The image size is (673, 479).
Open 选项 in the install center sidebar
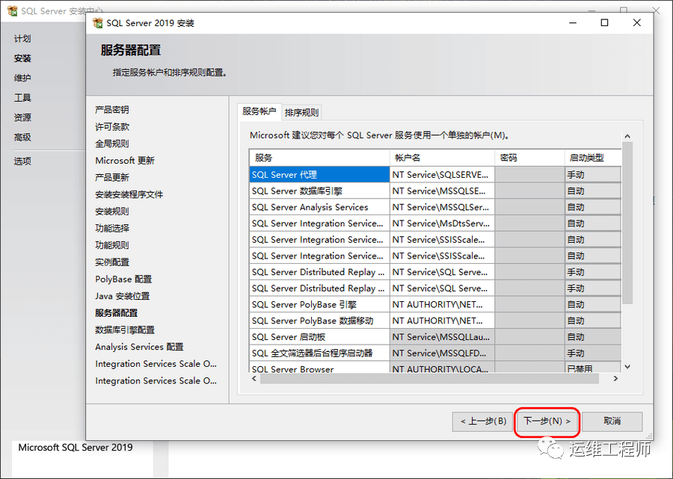(22, 161)
